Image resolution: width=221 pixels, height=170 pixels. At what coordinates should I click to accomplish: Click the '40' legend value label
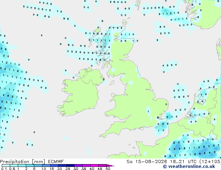[92, 169]
